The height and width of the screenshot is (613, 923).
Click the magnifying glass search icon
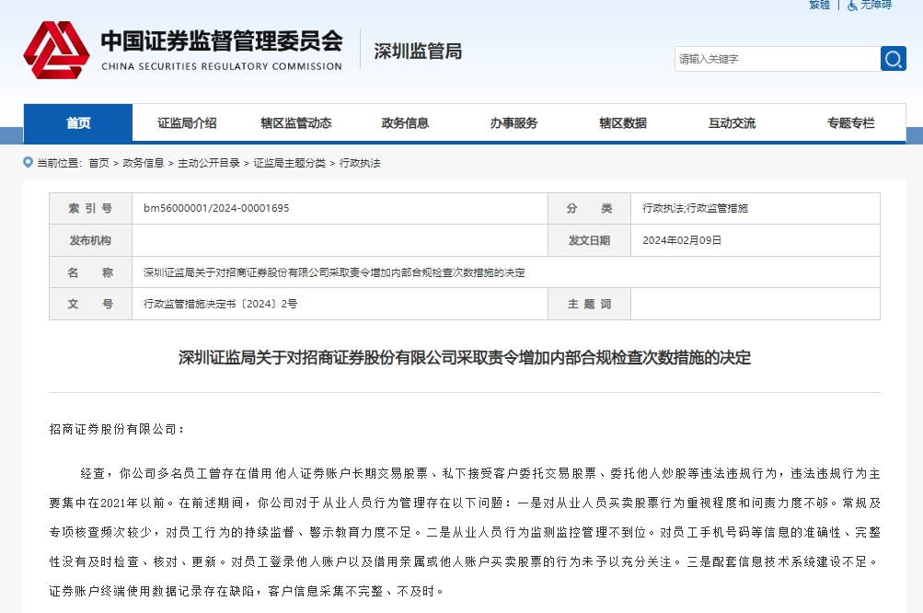click(893, 59)
